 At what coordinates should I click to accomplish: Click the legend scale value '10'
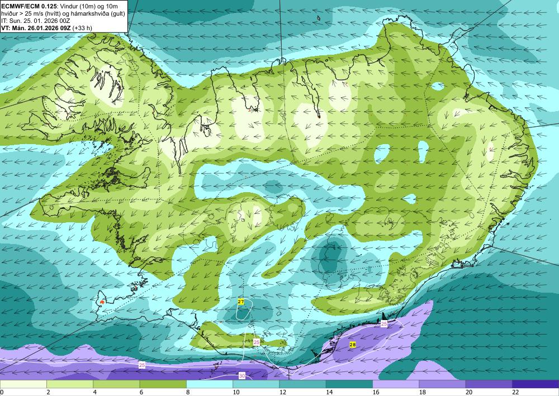[x=236, y=392]
